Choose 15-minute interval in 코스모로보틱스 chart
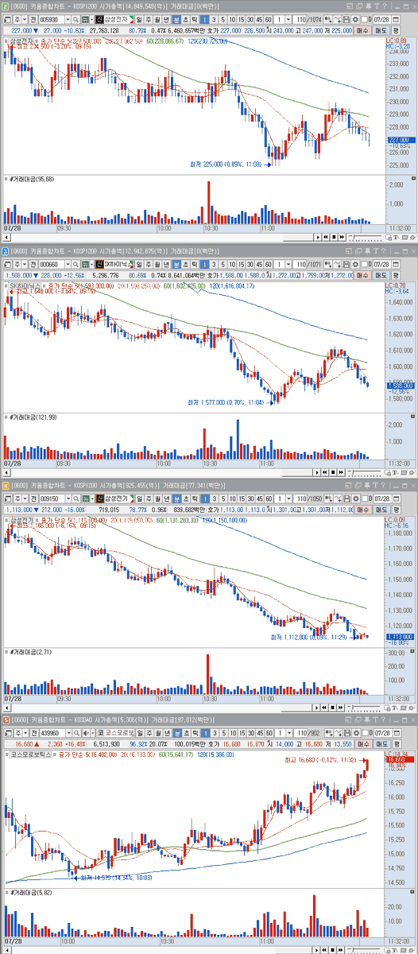 241,733
